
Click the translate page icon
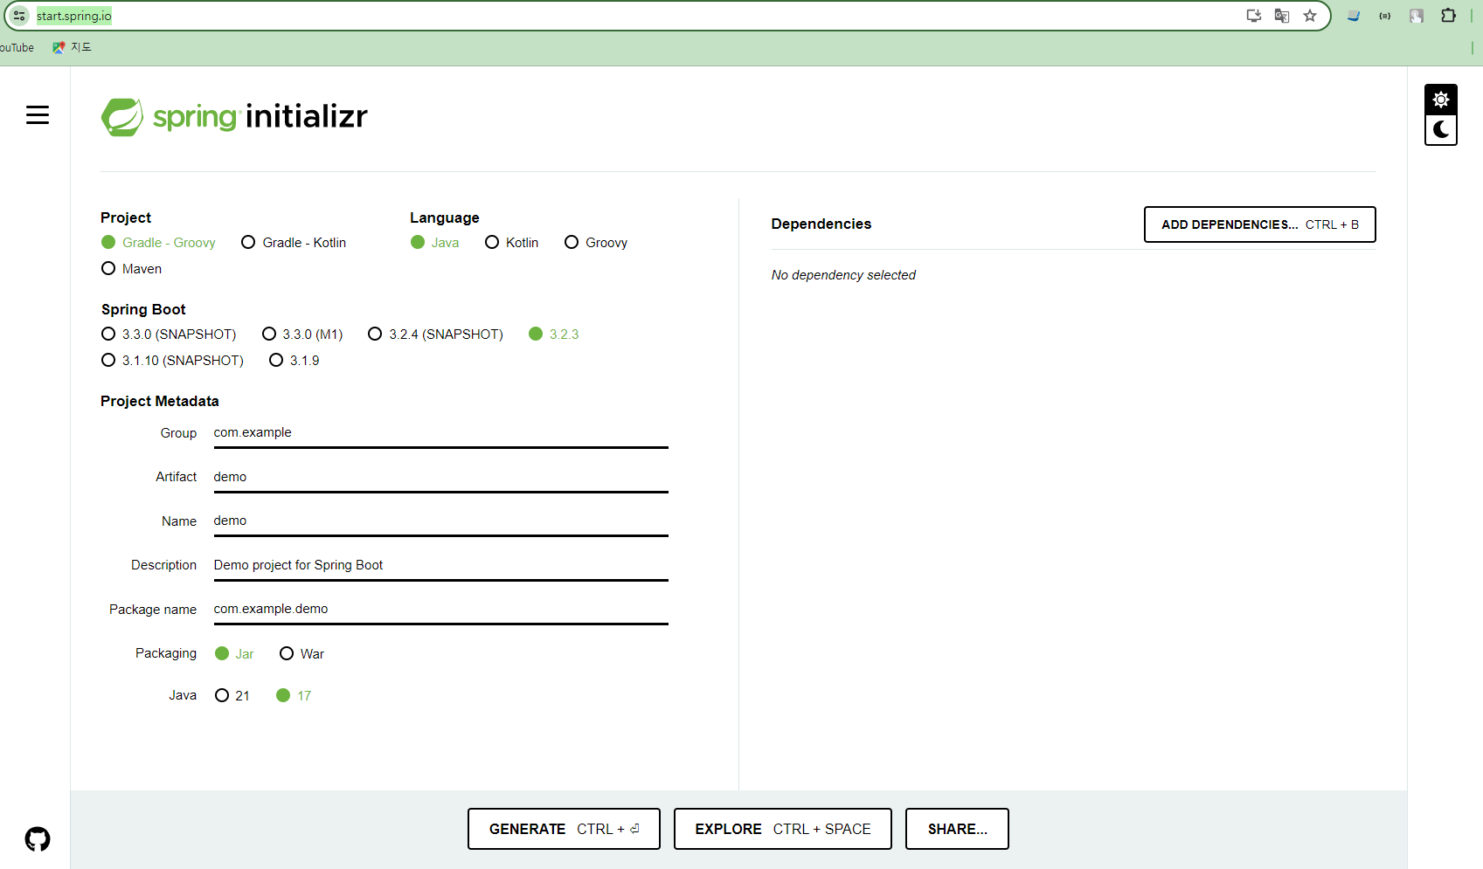click(1282, 16)
